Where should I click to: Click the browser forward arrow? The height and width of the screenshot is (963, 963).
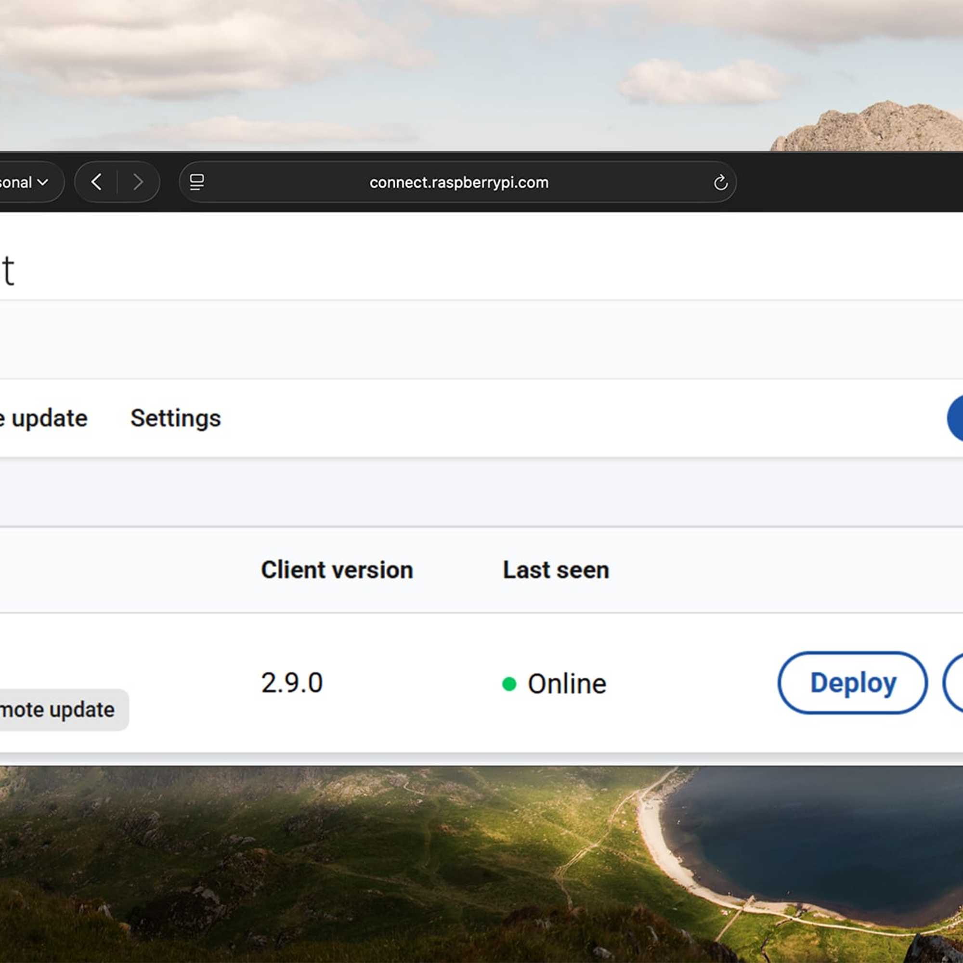click(138, 182)
